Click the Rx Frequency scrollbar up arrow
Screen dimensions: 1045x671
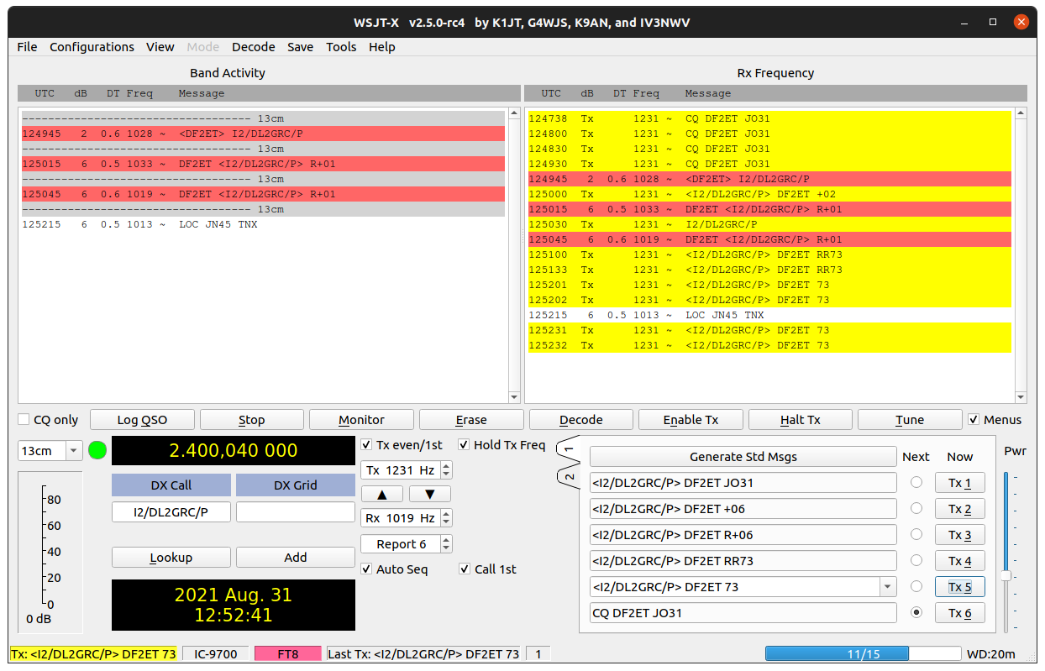[x=1021, y=113]
